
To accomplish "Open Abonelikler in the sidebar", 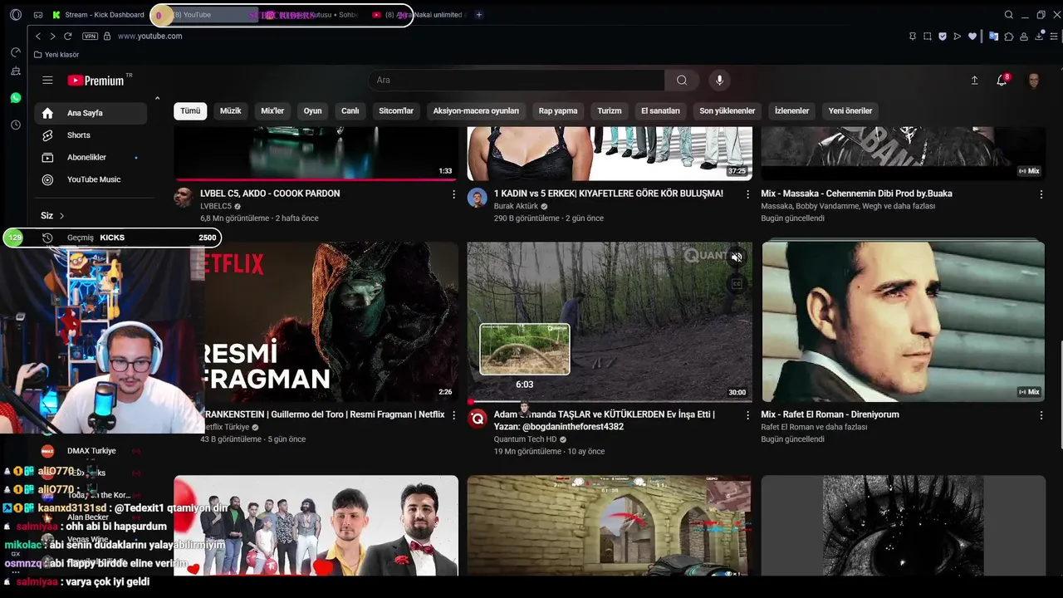I will 91,158.
